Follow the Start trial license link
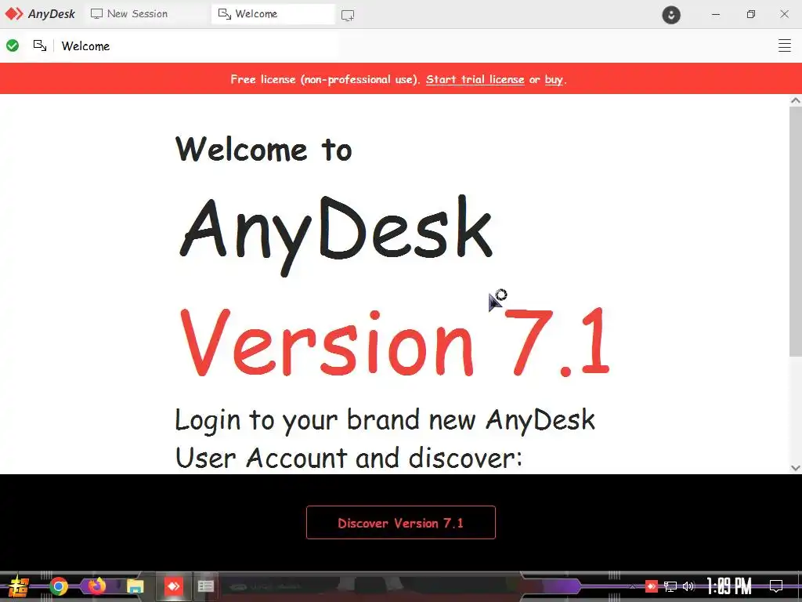Image resolution: width=802 pixels, height=602 pixels. coord(475,79)
